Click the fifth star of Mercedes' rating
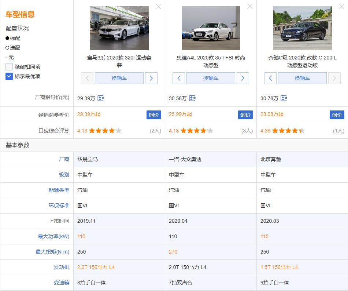The width and height of the screenshot is (348, 291). click(x=301, y=130)
